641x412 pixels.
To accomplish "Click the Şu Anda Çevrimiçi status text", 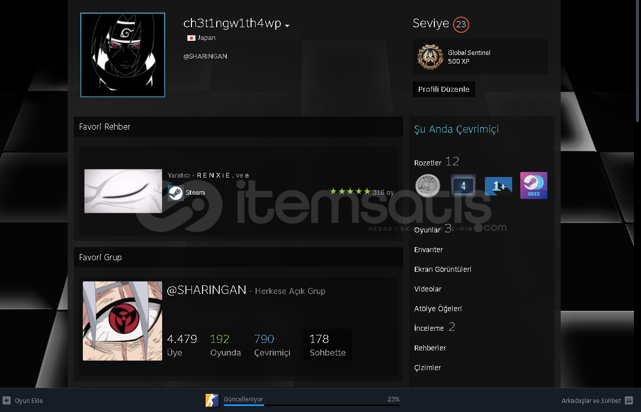I will [x=456, y=129].
